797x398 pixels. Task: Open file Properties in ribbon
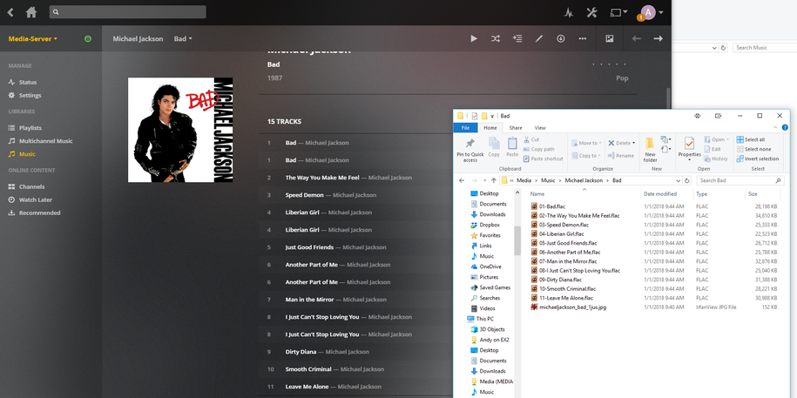click(x=689, y=149)
